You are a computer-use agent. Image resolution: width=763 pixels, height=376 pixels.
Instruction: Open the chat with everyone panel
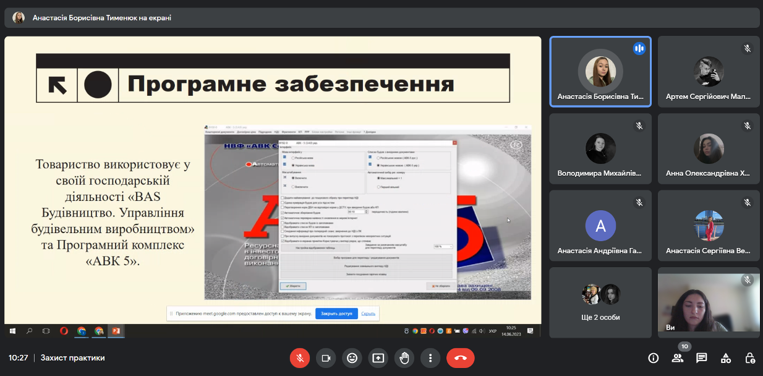pyautogui.click(x=701, y=357)
